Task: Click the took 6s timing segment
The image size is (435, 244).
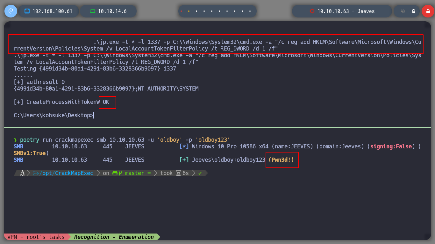Action: pyautogui.click(x=175, y=173)
